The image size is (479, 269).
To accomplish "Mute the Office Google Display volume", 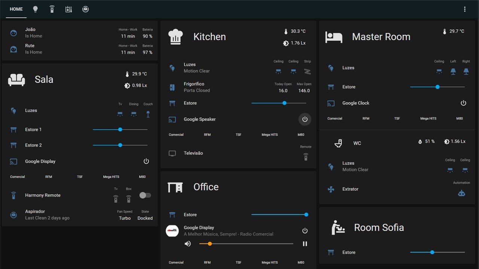I will [x=188, y=244].
